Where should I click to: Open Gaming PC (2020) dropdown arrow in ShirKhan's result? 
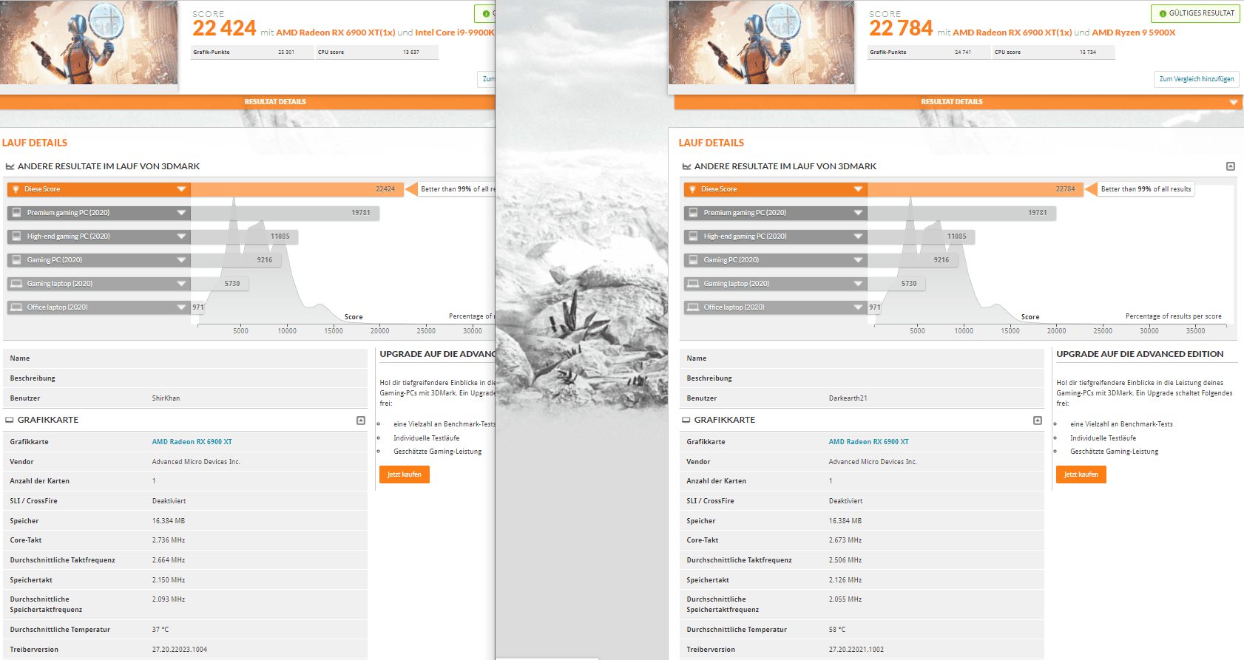pyautogui.click(x=181, y=260)
